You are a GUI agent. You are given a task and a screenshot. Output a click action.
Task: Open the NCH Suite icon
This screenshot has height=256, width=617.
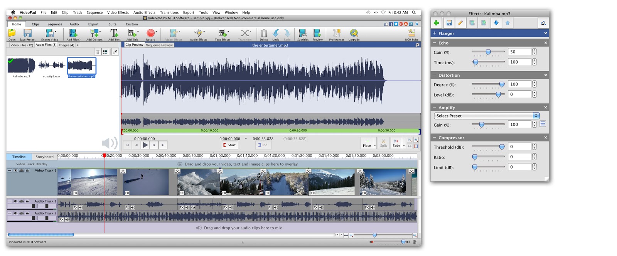point(411,33)
